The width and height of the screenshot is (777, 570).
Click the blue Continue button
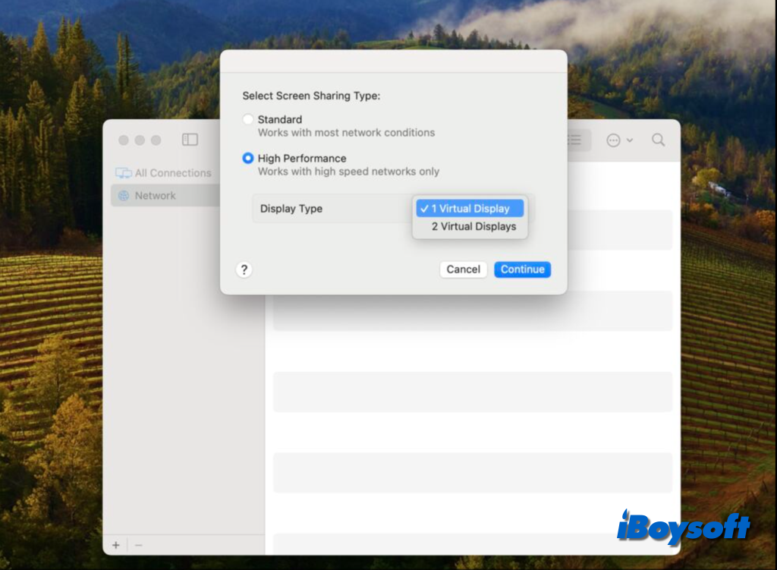click(522, 269)
